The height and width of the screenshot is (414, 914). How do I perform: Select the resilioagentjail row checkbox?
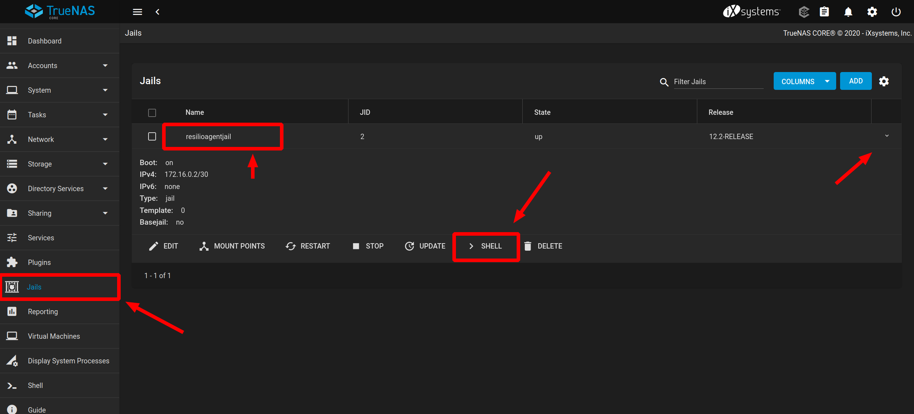tap(152, 137)
